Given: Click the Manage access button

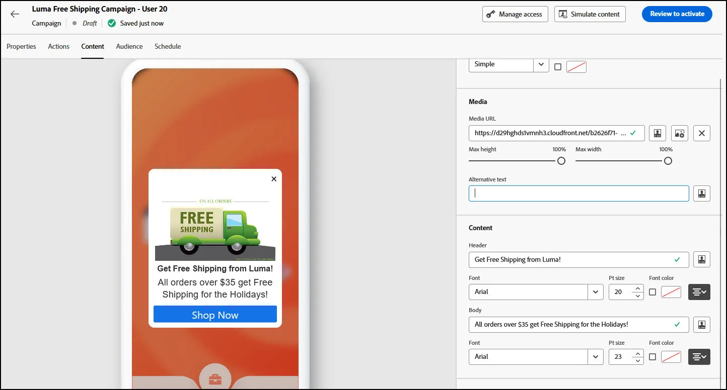Looking at the screenshot, I should click(515, 14).
